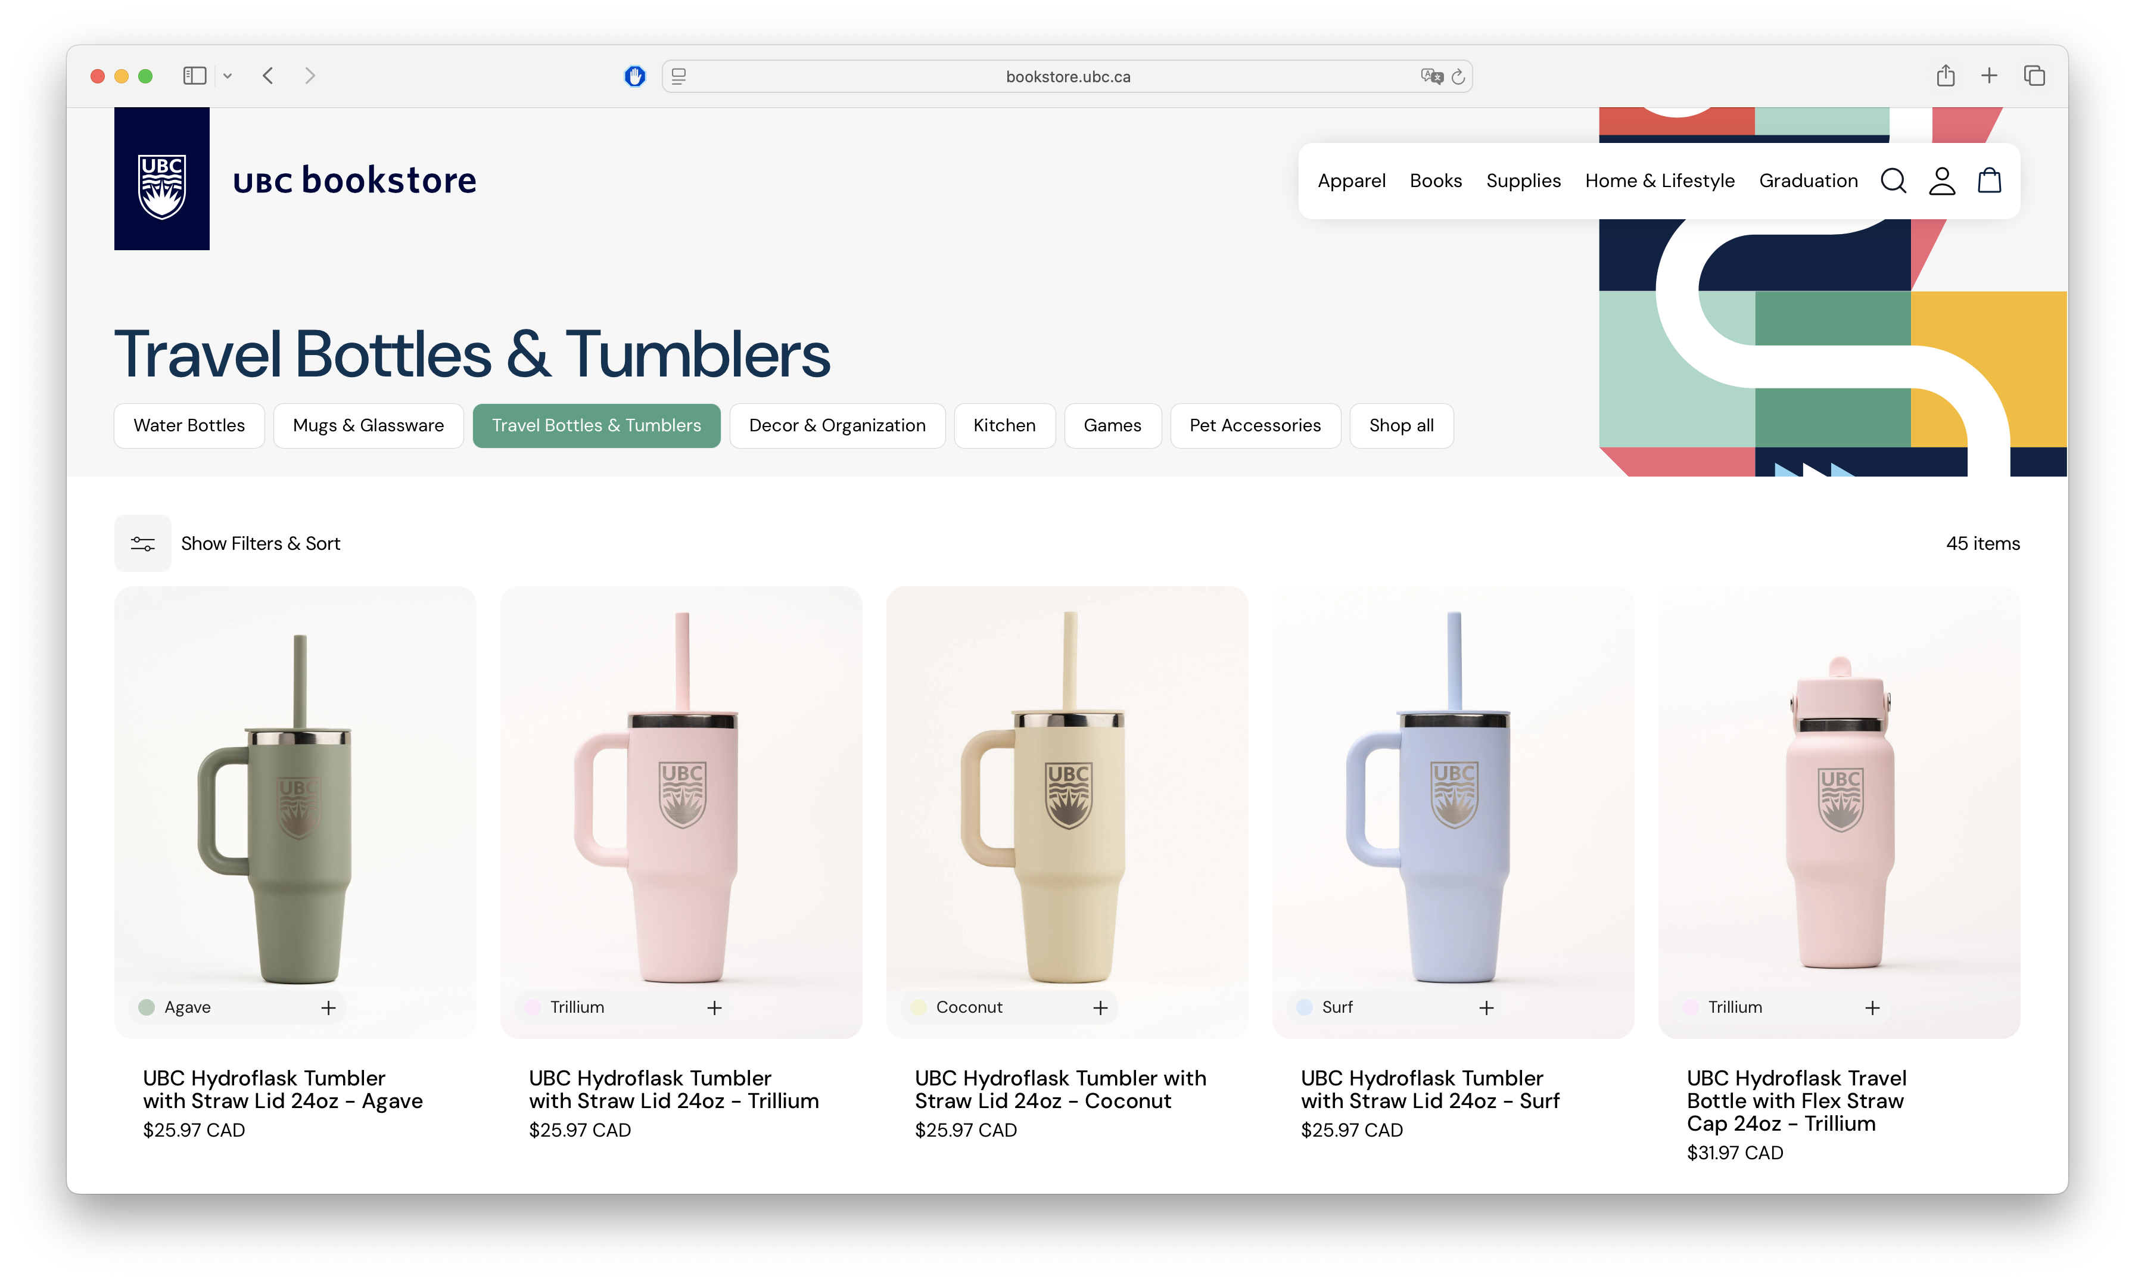Open the beige Coconut tumbler image
The height and width of the screenshot is (1282, 2135).
[1067, 812]
